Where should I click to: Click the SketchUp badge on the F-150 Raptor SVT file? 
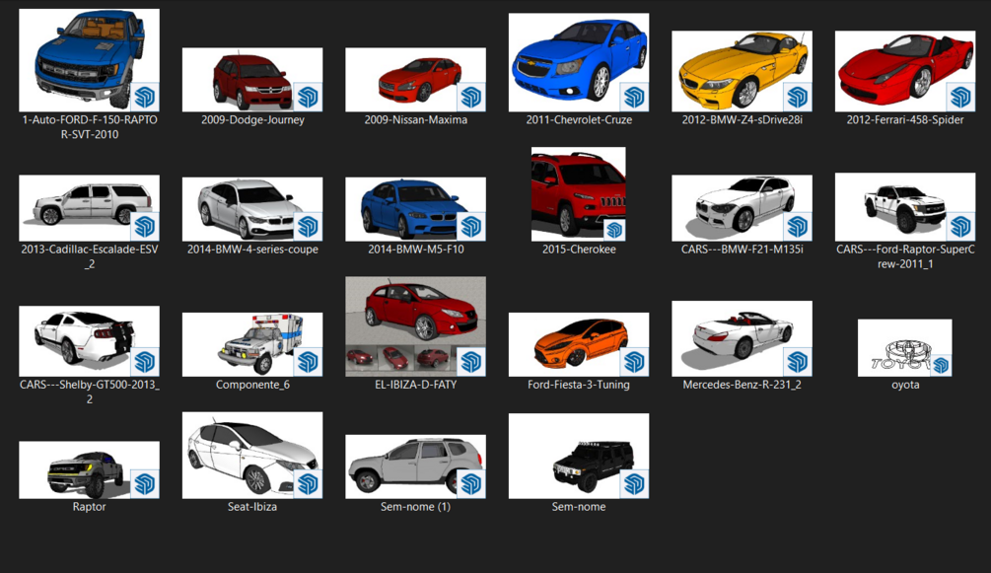coord(145,98)
